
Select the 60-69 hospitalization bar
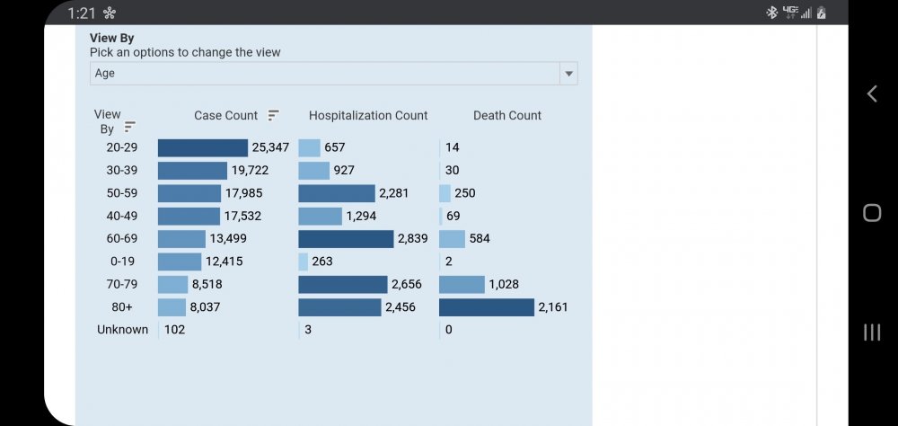[346, 238]
